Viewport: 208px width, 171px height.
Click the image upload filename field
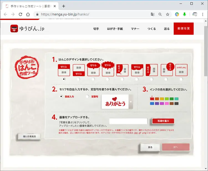click(x=128, y=121)
